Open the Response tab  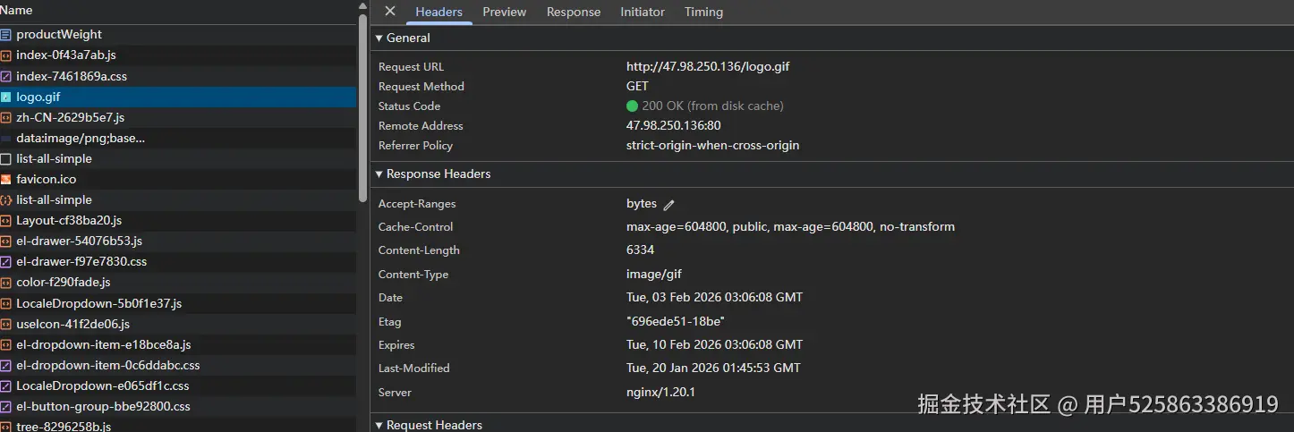pyautogui.click(x=574, y=12)
